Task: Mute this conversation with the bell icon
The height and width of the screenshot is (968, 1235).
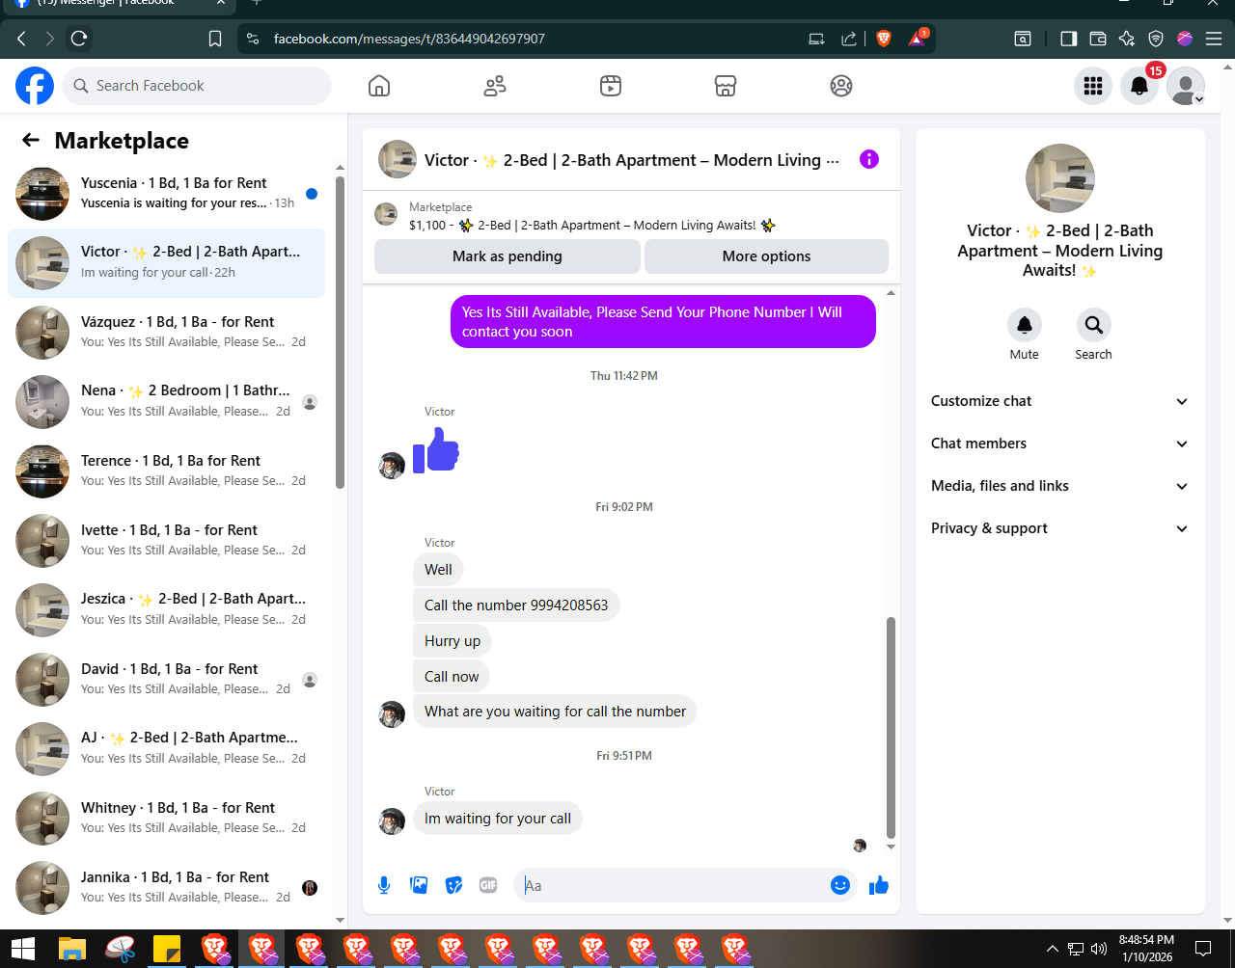Action: (1025, 325)
